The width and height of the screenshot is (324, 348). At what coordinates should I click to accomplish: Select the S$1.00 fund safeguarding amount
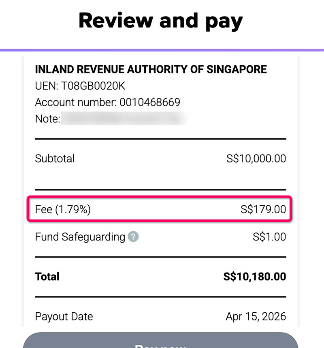(x=269, y=236)
